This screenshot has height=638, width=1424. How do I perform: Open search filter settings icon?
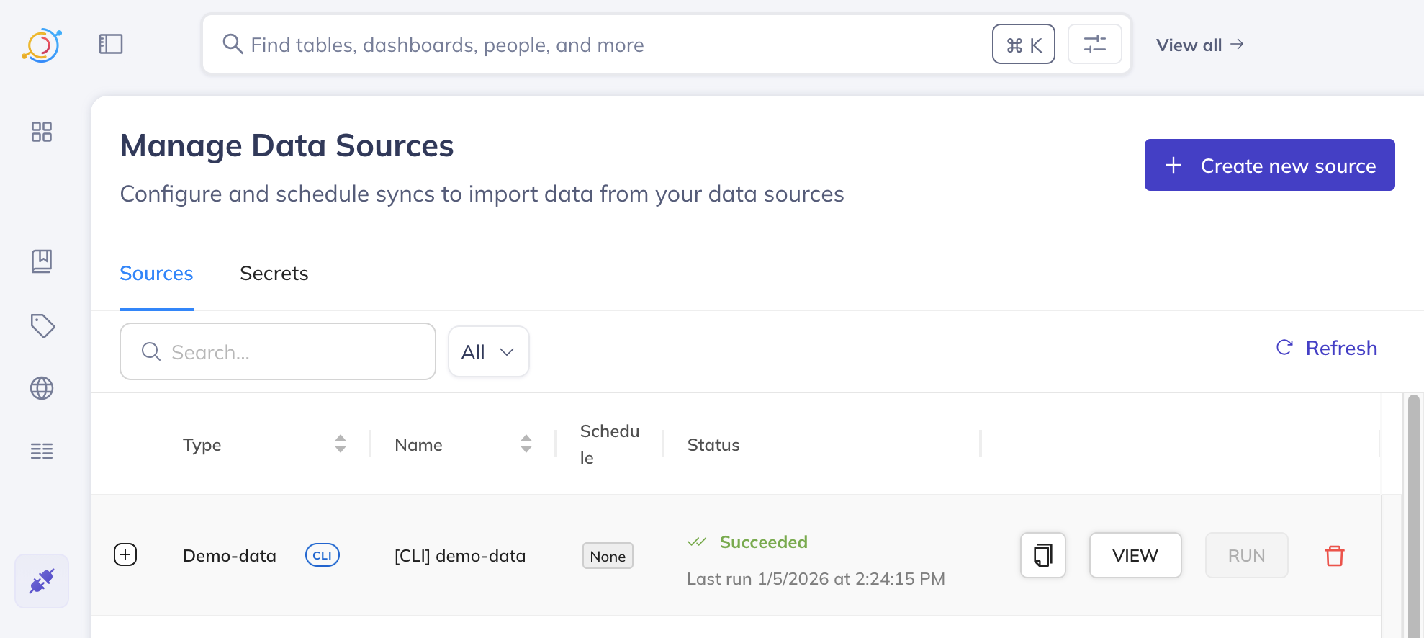pyautogui.click(x=1094, y=45)
